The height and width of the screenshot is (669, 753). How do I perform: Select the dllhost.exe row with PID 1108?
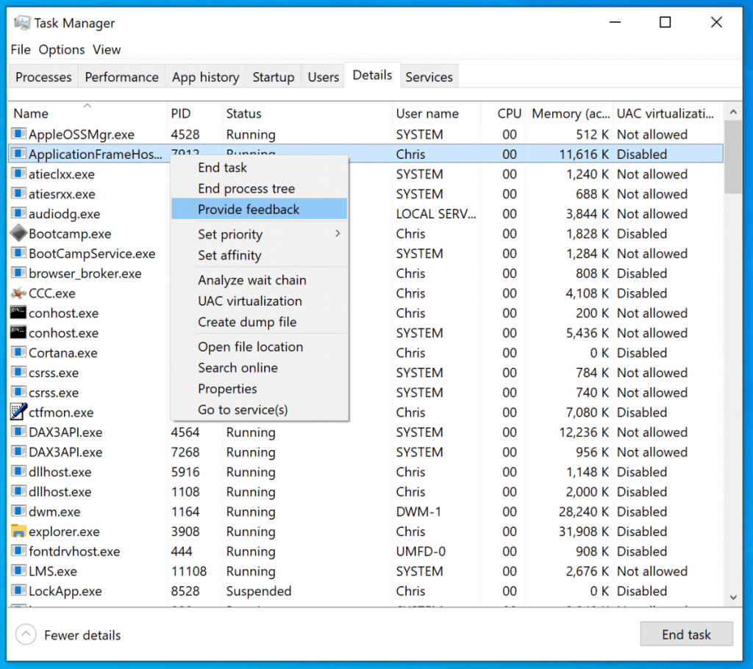[366, 491]
